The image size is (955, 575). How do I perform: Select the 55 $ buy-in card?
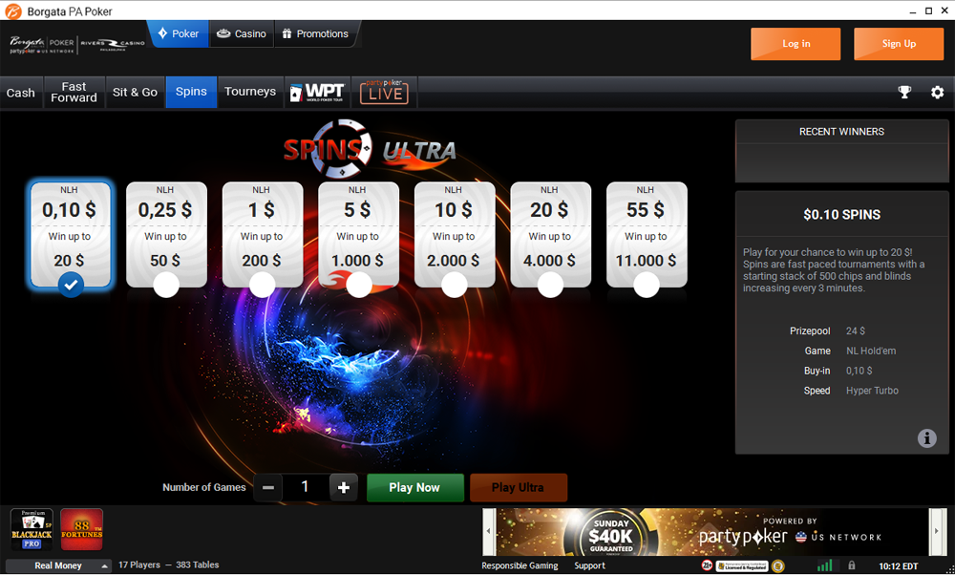tap(647, 235)
